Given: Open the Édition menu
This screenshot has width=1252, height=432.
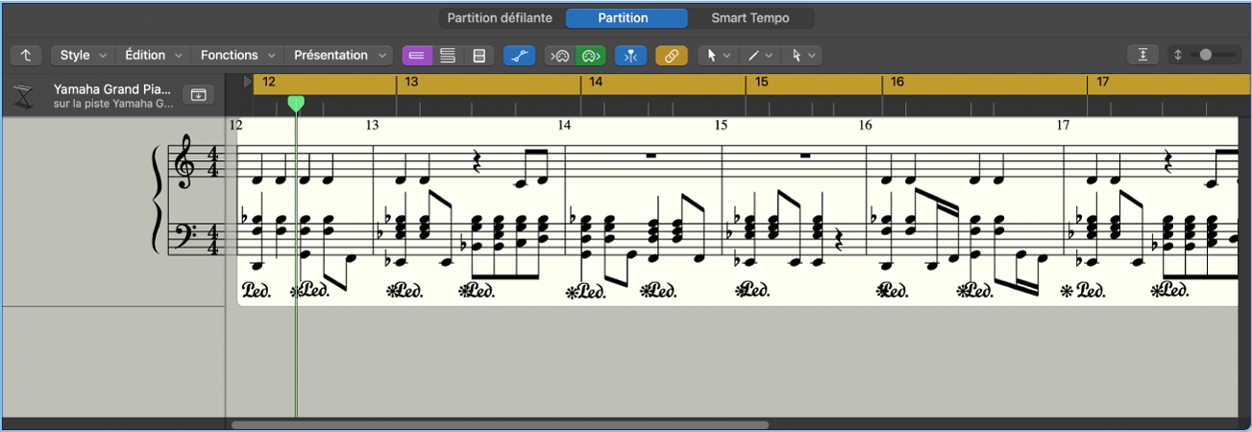Looking at the screenshot, I should [154, 56].
